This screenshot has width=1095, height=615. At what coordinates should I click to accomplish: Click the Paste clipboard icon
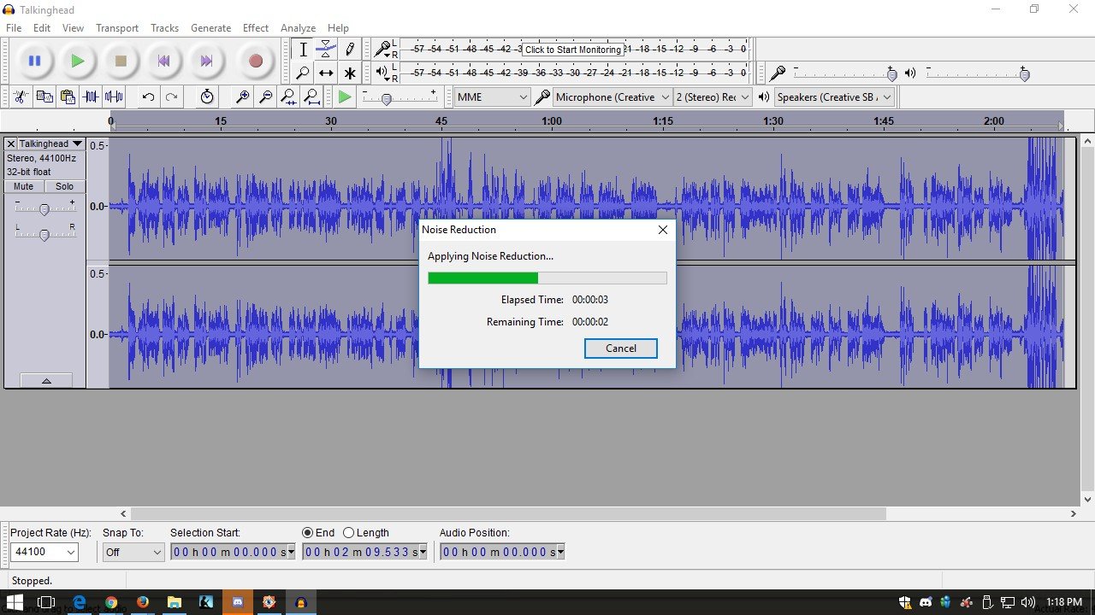tap(68, 97)
